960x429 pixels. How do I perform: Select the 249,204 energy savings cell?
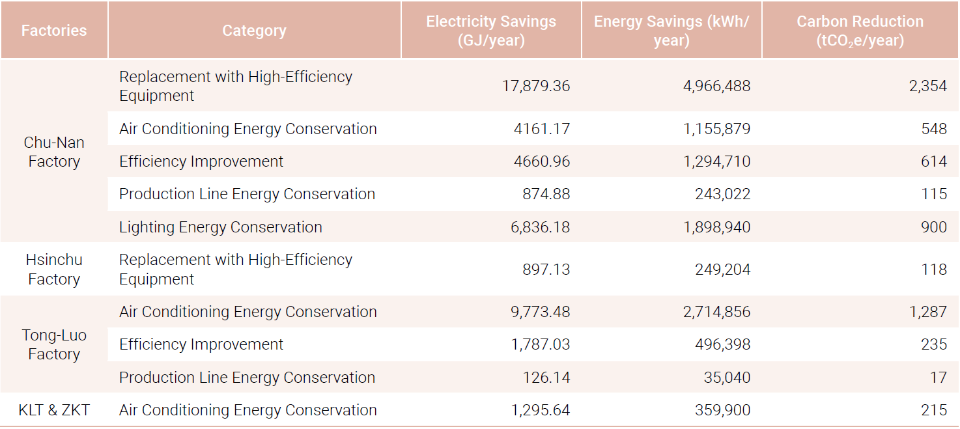[x=723, y=270]
